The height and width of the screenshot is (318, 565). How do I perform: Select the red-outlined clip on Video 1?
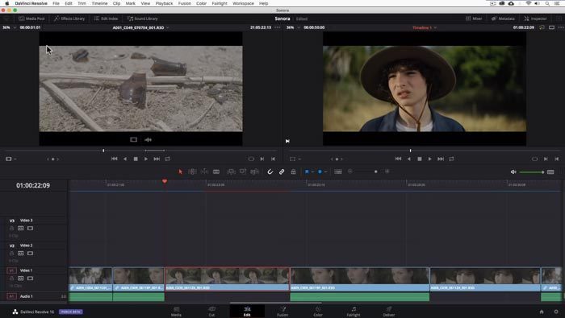228,279
